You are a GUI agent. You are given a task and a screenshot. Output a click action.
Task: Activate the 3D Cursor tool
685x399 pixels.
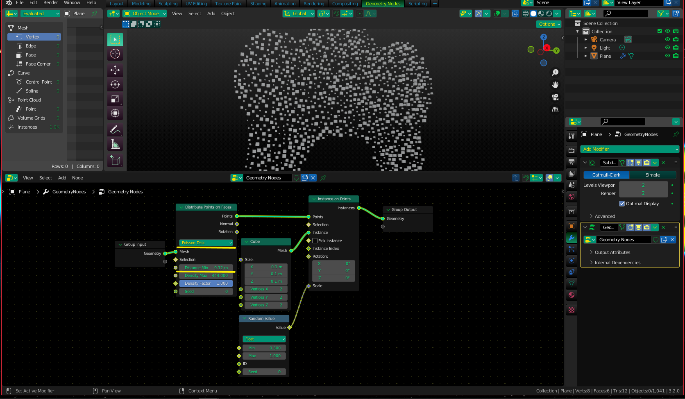click(115, 54)
